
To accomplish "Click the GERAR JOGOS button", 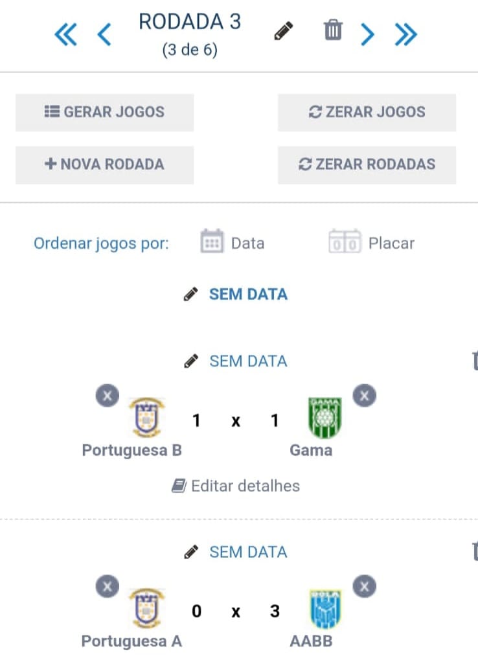I will tap(104, 112).
